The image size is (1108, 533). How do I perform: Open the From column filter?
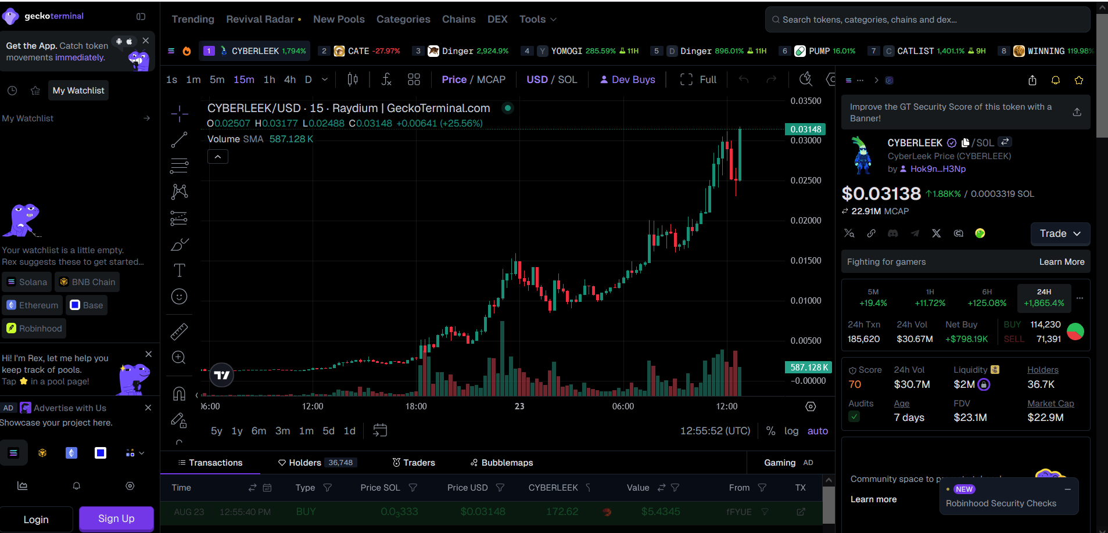pyautogui.click(x=762, y=488)
